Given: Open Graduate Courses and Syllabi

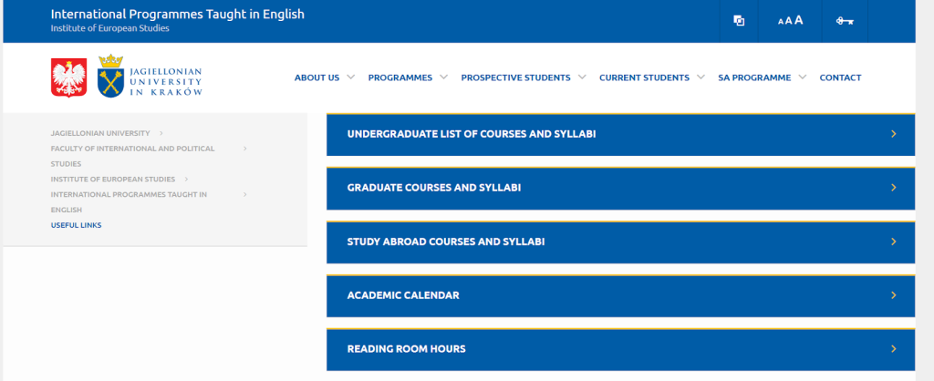Looking at the screenshot, I should (x=620, y=188).
